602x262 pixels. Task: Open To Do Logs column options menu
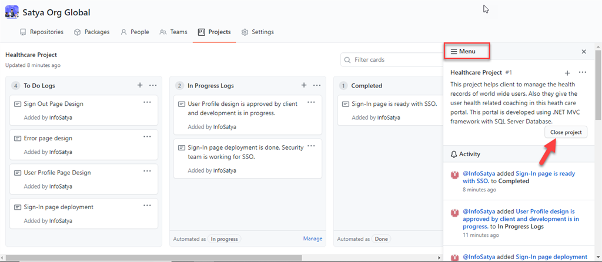tap(153, 85)
